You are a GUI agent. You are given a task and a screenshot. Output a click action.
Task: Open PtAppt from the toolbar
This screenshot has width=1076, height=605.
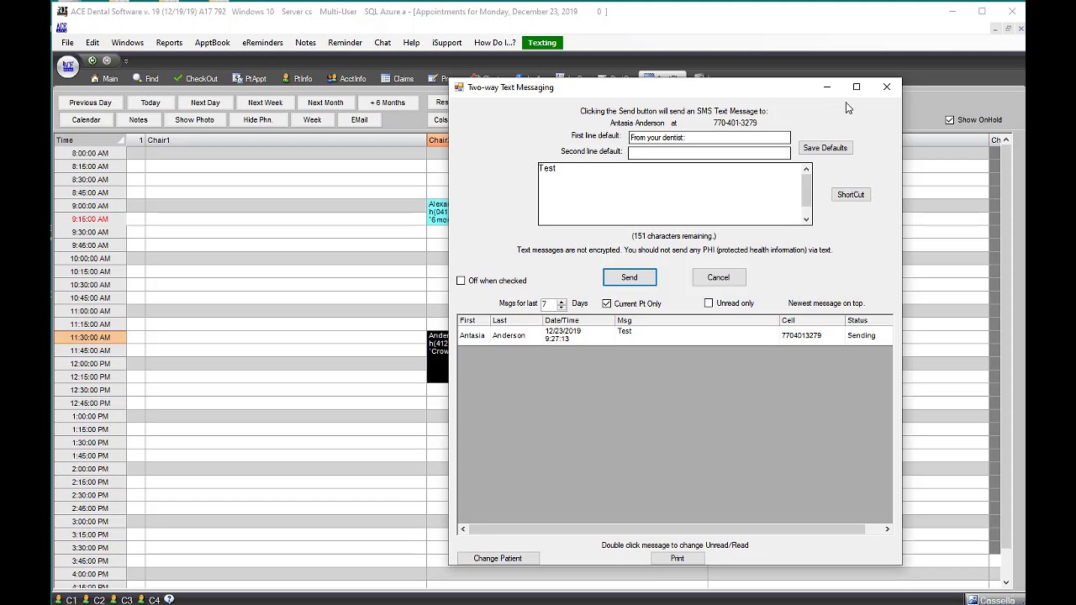click(x=250, y=79)
